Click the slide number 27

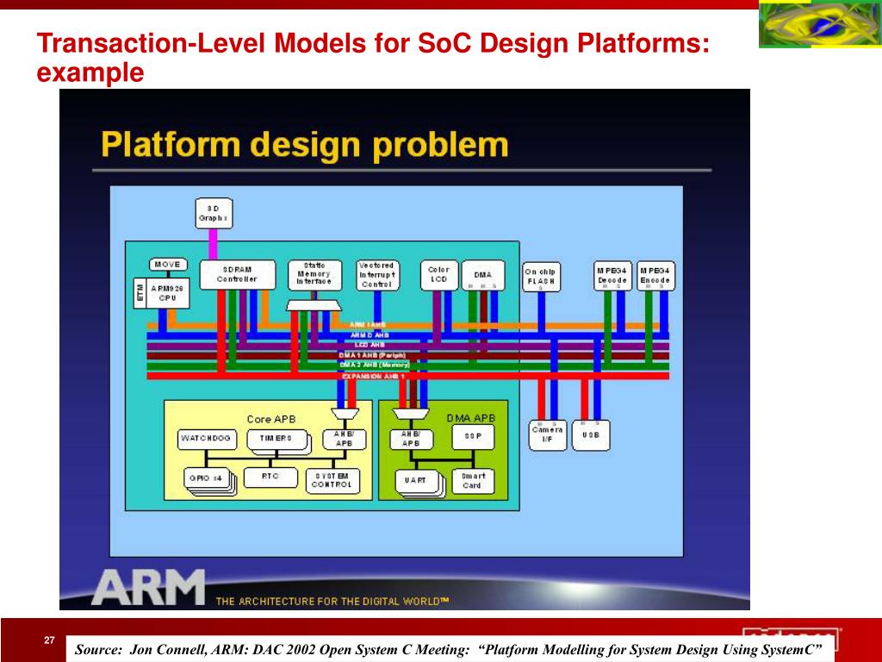49,640
